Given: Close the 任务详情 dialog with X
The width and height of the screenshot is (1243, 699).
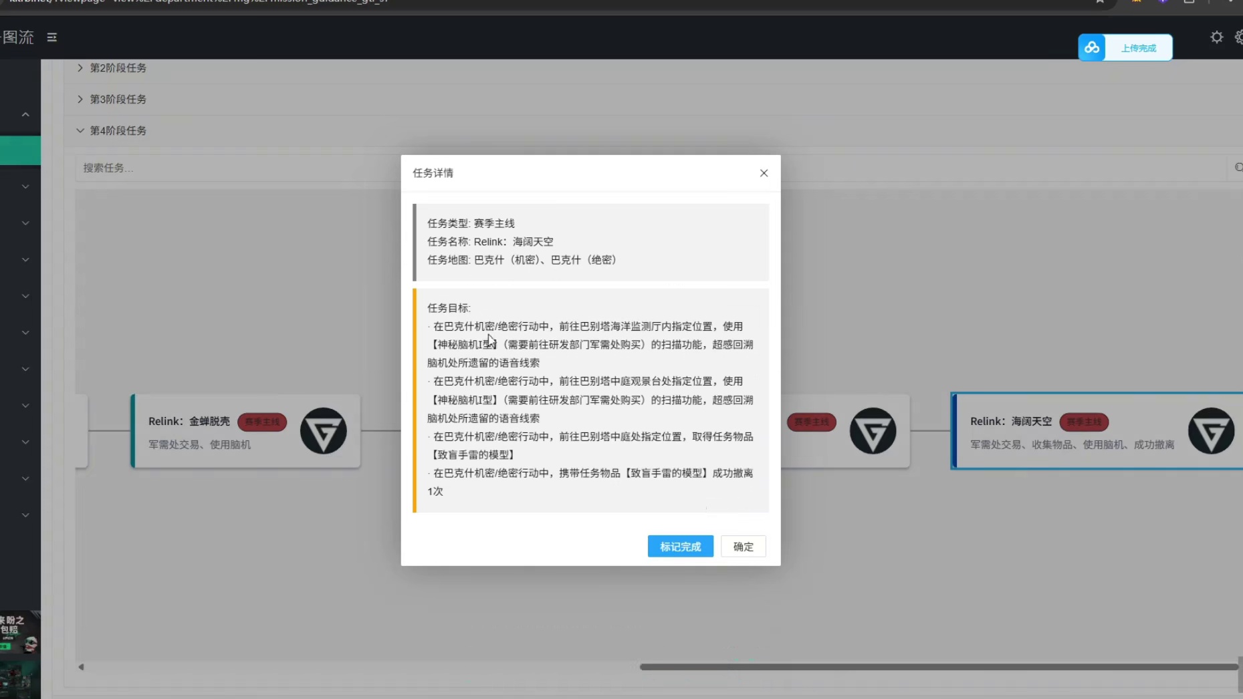Looking at the screenshot, I should 764,173.
